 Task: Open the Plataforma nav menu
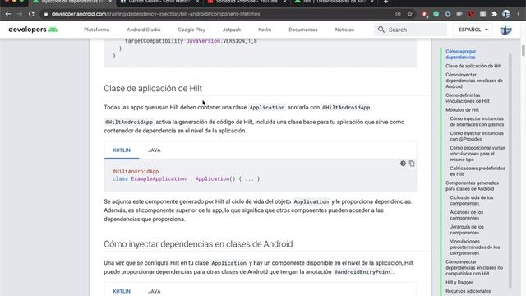point(97,30)
